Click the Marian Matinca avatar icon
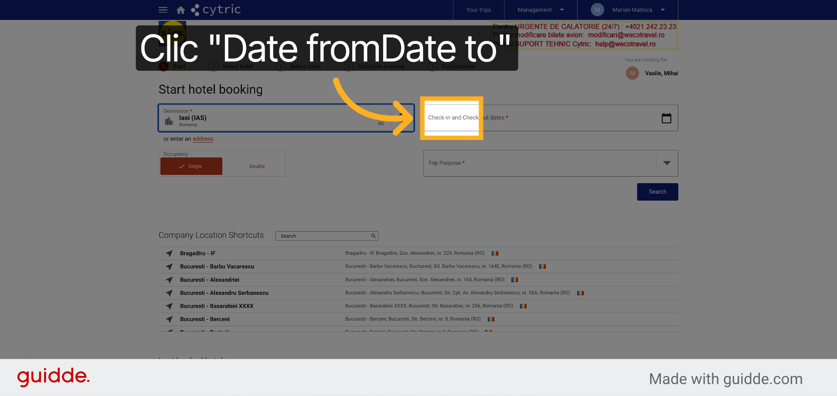Image resolution: width=837 pixels, height=396 pixels. pos(597,10)
